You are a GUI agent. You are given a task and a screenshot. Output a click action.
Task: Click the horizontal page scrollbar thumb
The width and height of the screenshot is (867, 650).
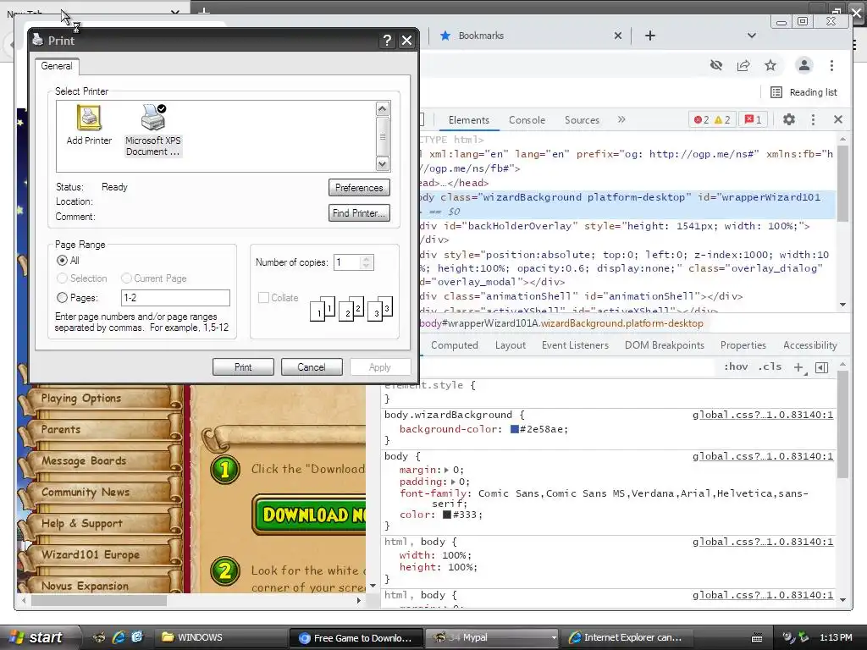[x=98, y=600]
